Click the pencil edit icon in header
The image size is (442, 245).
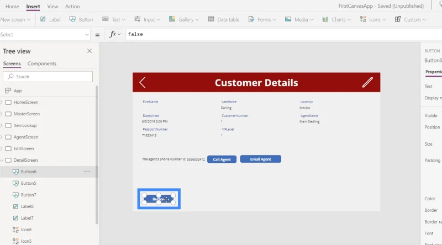(367, 82)
